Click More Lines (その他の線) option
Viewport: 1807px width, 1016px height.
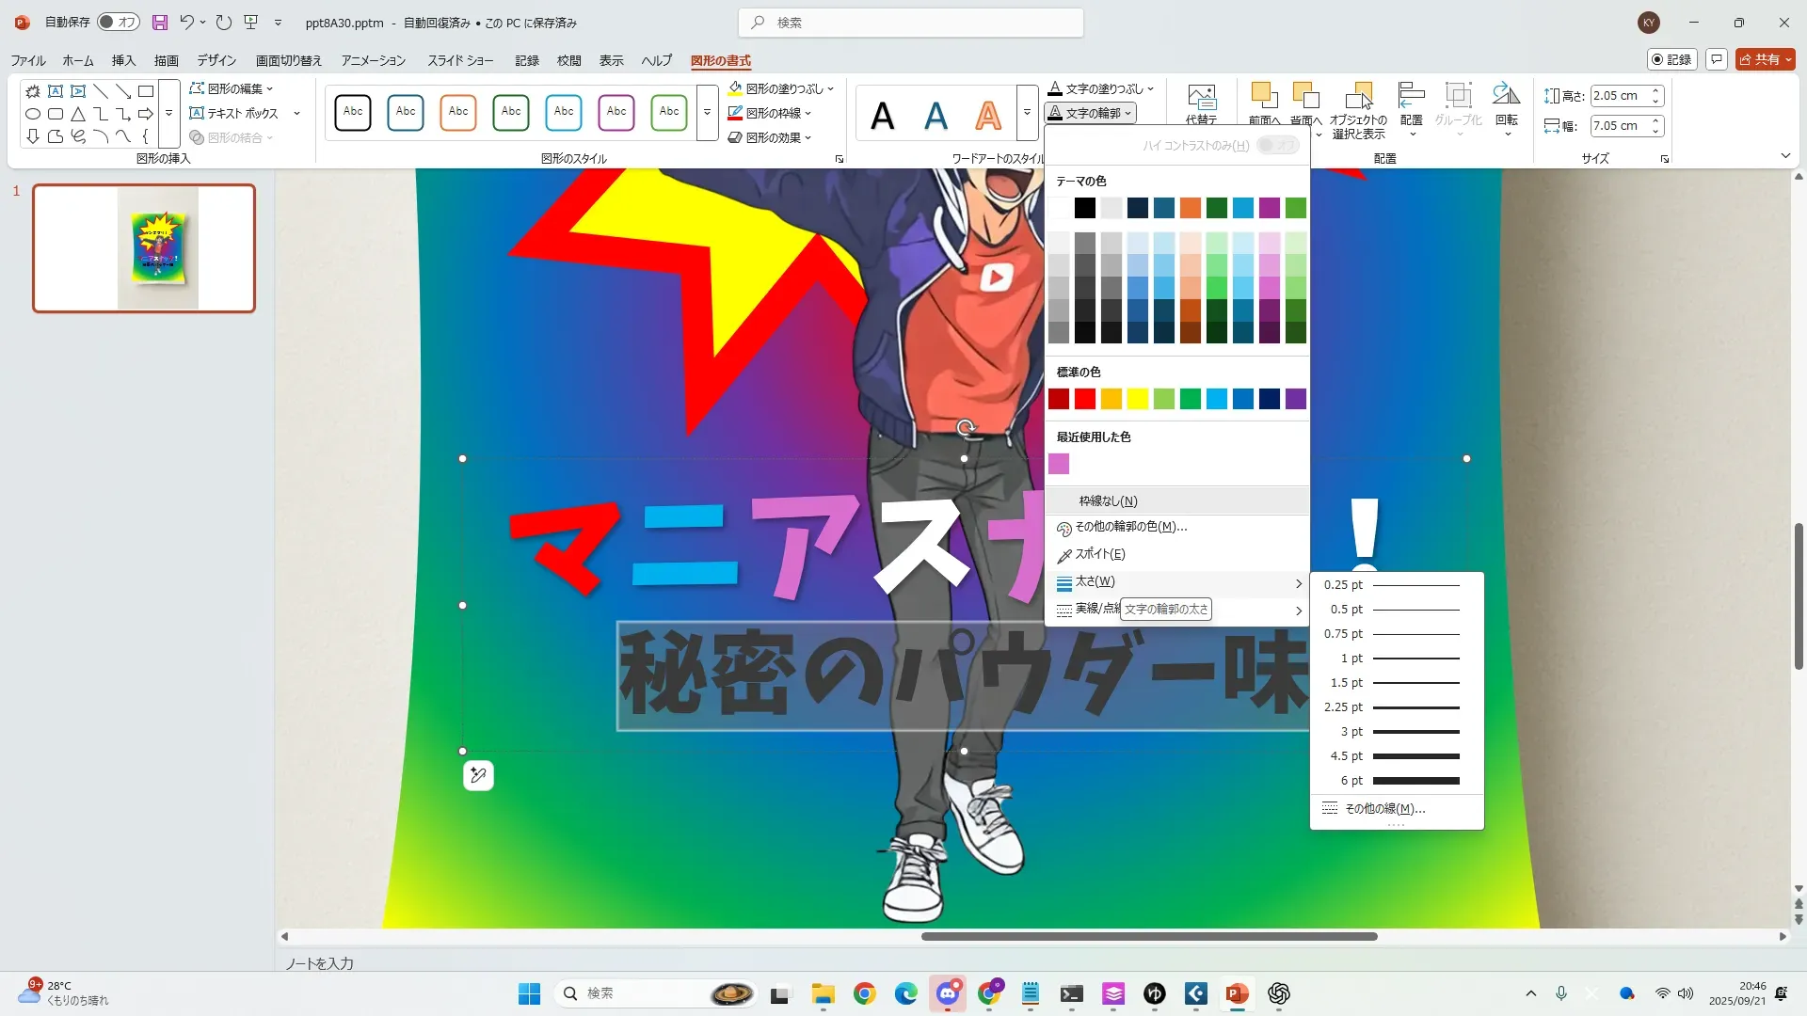coord(1383,809)
